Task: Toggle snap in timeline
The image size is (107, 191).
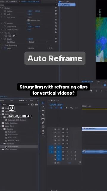Action: pos(56,108)
